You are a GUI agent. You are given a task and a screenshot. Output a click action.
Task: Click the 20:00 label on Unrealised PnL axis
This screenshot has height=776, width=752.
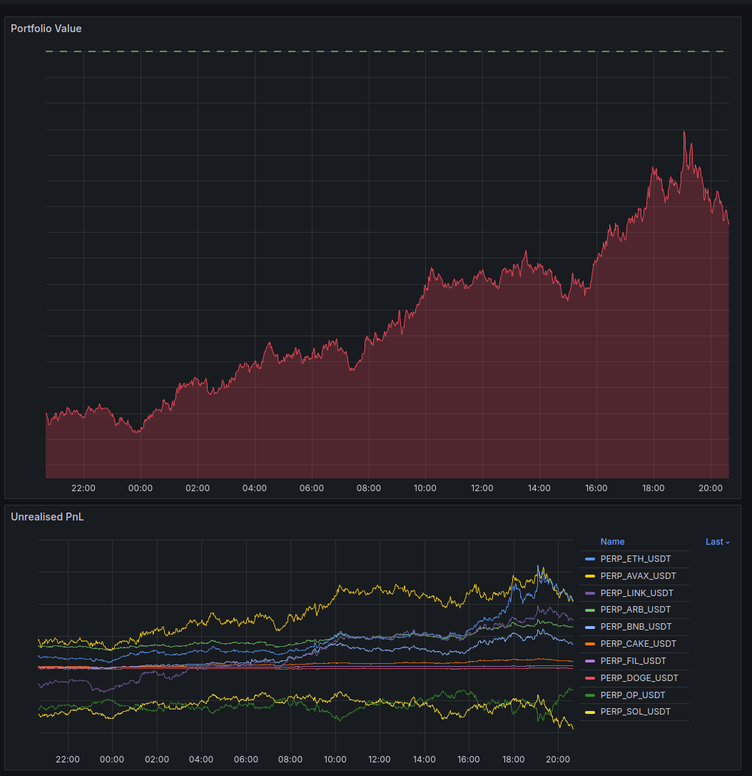pyautogui.click(x=557, y=759)
